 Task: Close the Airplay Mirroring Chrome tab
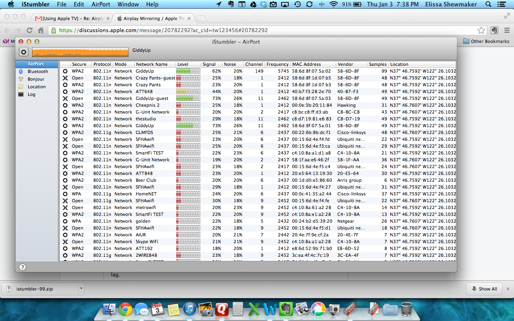coord(190,18)
